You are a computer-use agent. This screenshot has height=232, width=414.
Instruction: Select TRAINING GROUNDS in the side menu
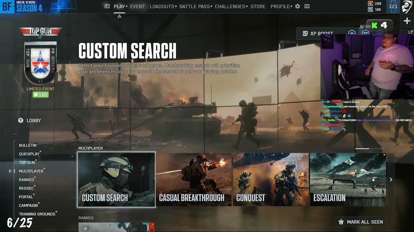[37, 214]
